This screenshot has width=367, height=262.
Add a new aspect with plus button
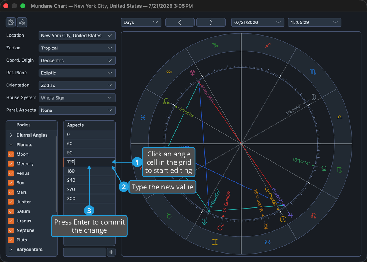[111, 252]
